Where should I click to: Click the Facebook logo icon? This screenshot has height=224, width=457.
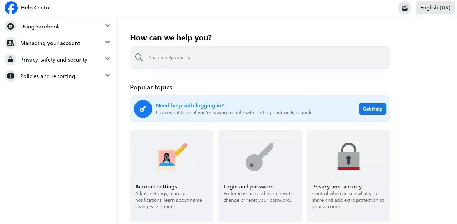(x=11, y=8)
